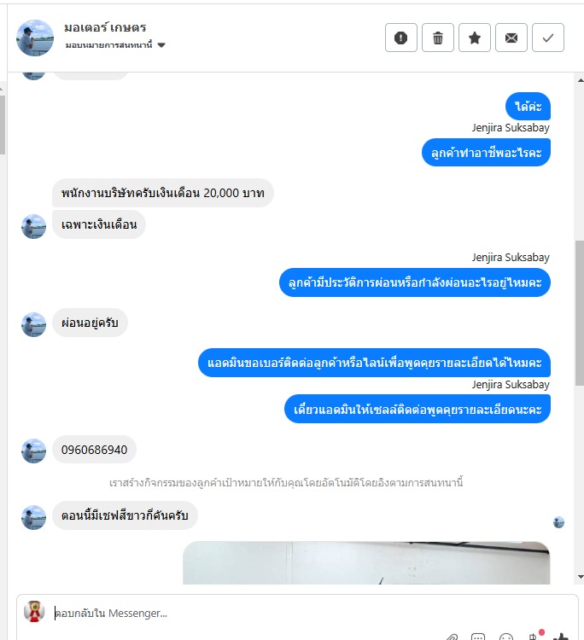
Task: Click the chat scrollbar thumb
Action: [580, 313]
